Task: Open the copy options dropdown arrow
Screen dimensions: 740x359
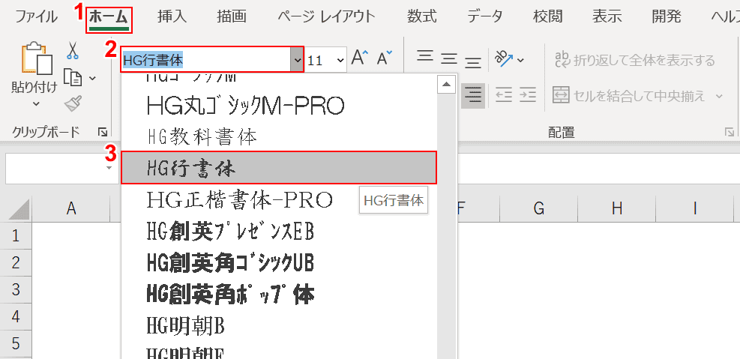Action: [x=92, y=78]
